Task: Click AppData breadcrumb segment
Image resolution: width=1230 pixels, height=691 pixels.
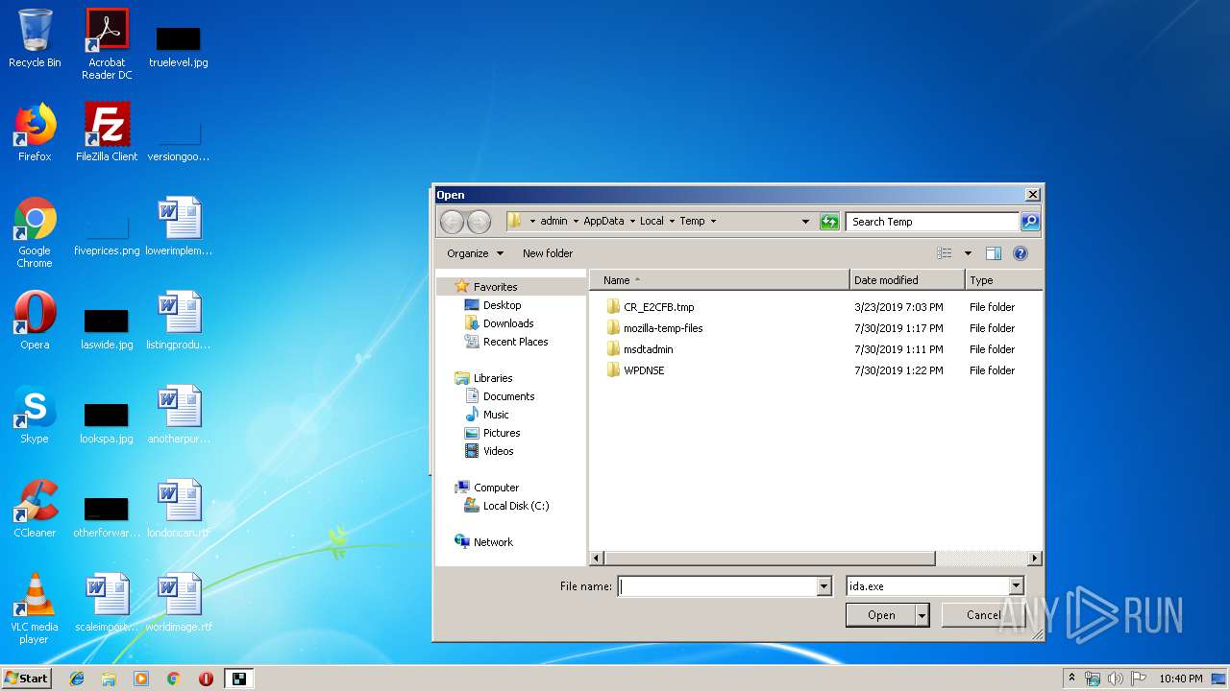Action: point(603,222)
